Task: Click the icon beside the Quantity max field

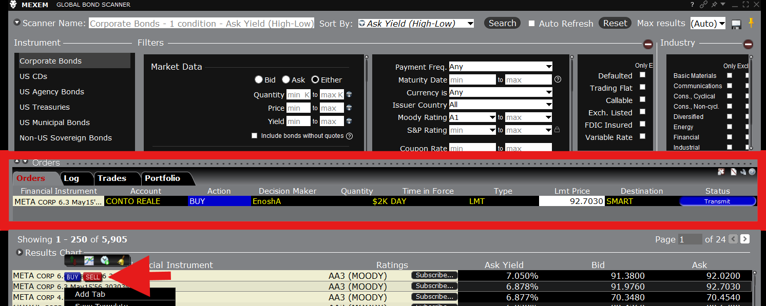Action: [x=349, y=95]
